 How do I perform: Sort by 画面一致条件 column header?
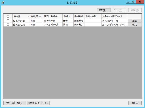point(53,16)
